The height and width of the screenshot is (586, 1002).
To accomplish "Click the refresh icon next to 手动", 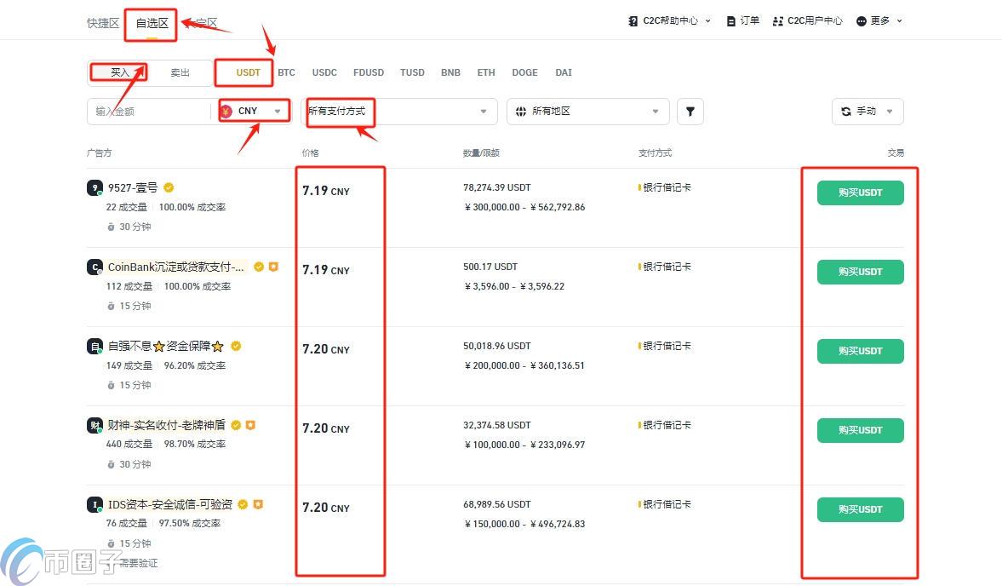I will click(845, 111).
